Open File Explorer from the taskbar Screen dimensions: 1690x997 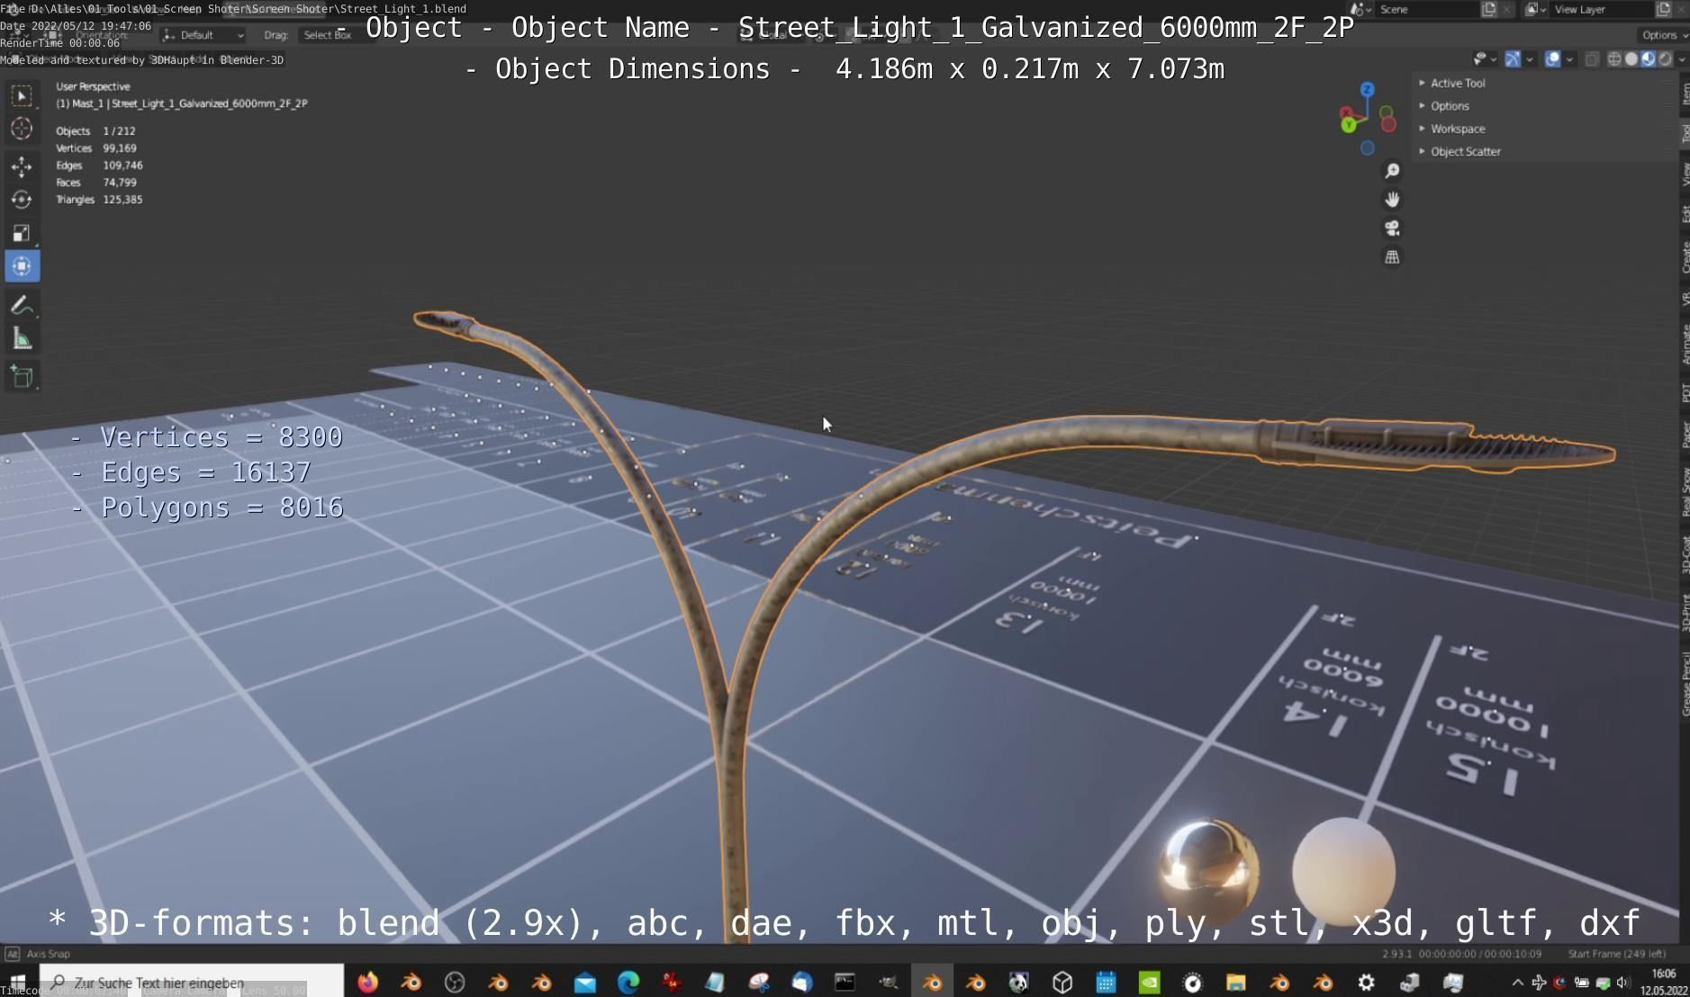(1235, 982)
